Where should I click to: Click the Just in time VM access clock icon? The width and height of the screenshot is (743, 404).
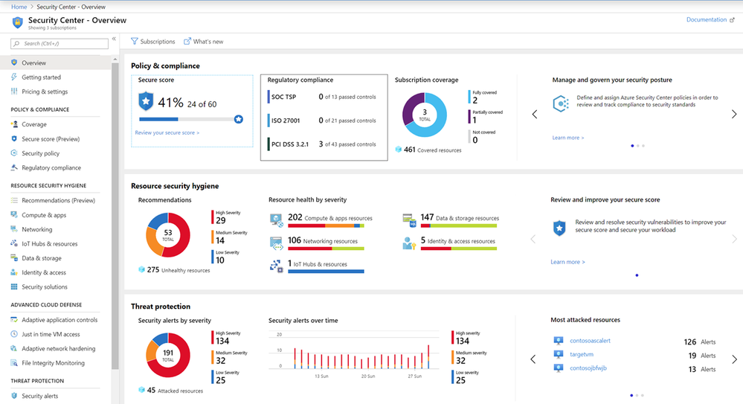14,334
